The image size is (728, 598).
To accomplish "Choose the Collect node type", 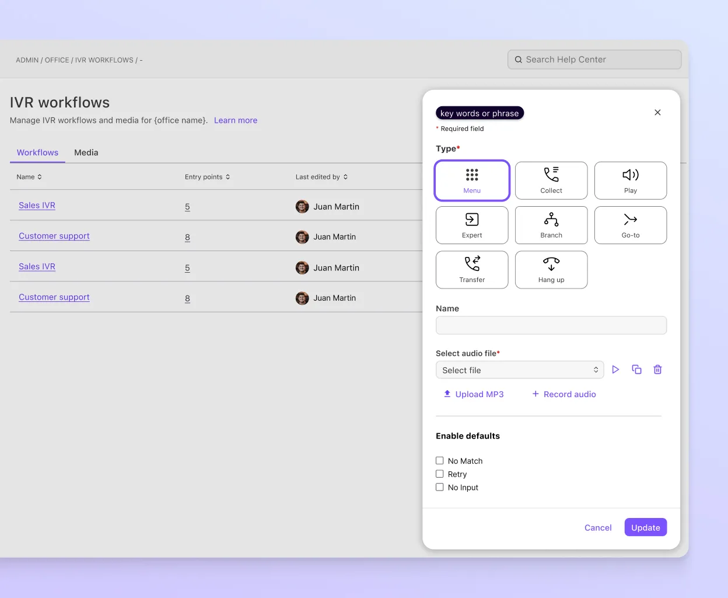I will click(551, 180).
